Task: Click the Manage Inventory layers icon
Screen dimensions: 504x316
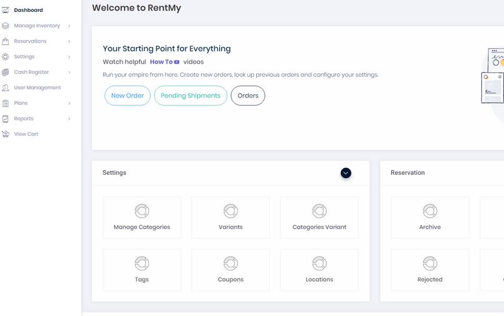Action: [6, 26]
